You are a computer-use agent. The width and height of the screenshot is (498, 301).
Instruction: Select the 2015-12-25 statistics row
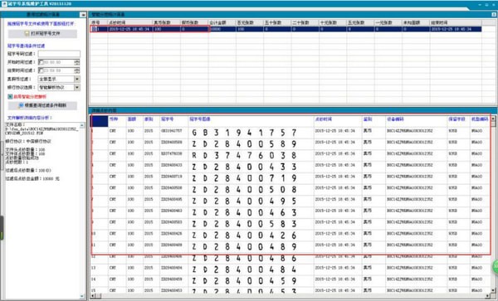[286, 29]
